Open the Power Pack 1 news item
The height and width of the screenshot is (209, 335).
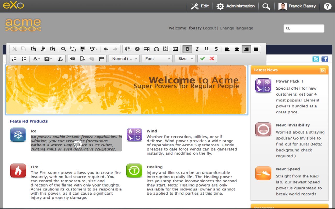[289, 81]
